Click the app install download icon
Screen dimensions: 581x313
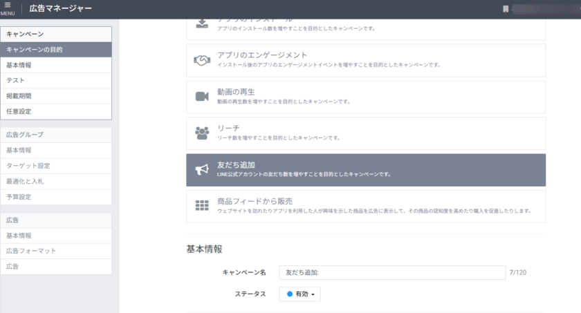tap(202, 23)
